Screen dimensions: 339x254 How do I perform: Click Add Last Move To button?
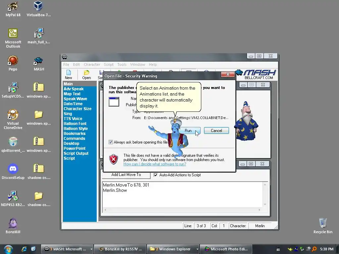(126, 175)
